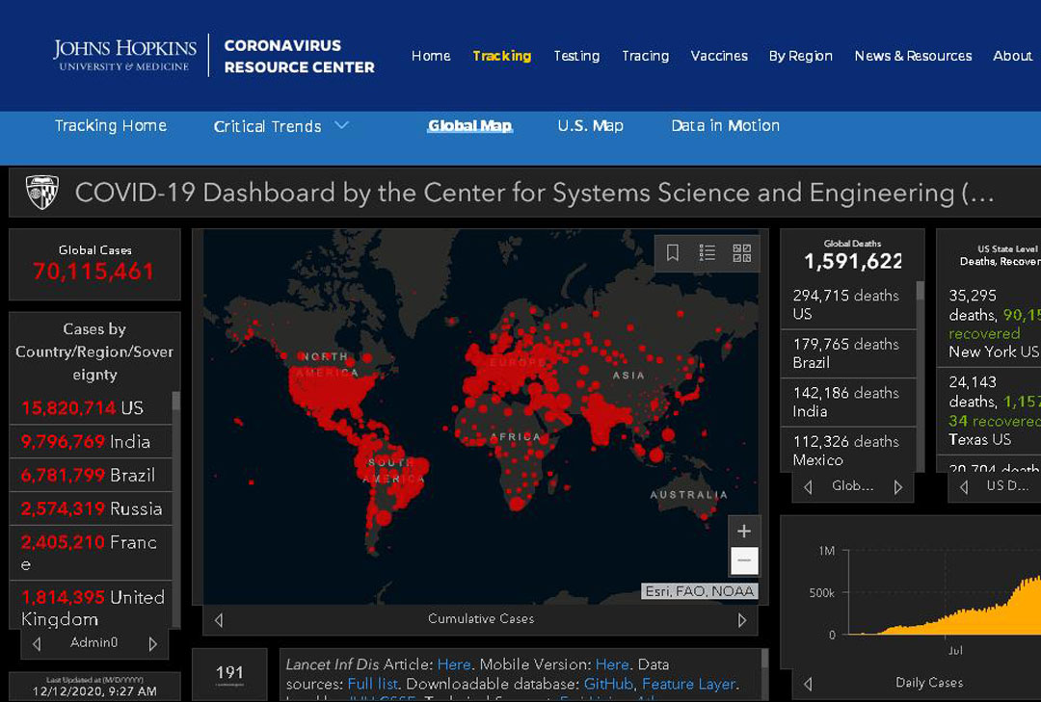Select the '6,781,799 Brazil' cases row

tap(91, 475)
